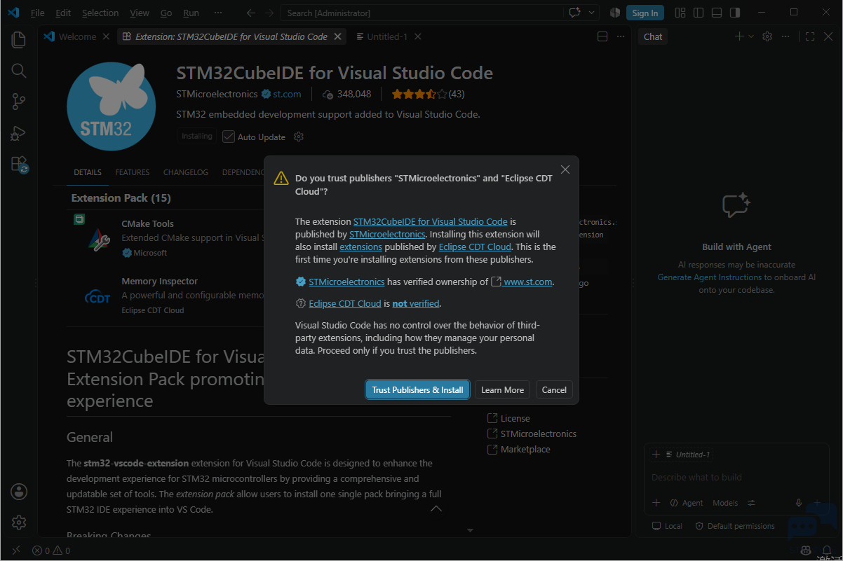The image size is (843, 561).
Task: Open the title bar overflow menu ellipsis
Action: (x=218, y=13)
